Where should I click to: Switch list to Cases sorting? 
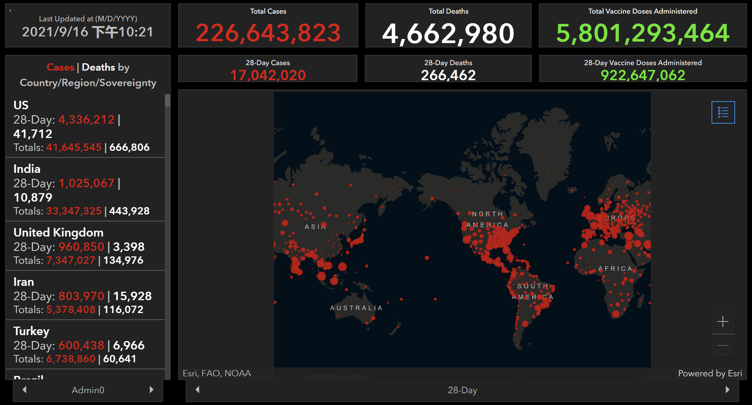click(x=60, y=67)
